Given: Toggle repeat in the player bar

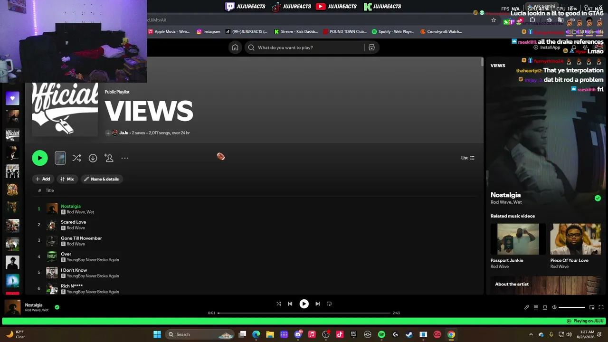Looking at the screenshot, I should coord(329,304).
